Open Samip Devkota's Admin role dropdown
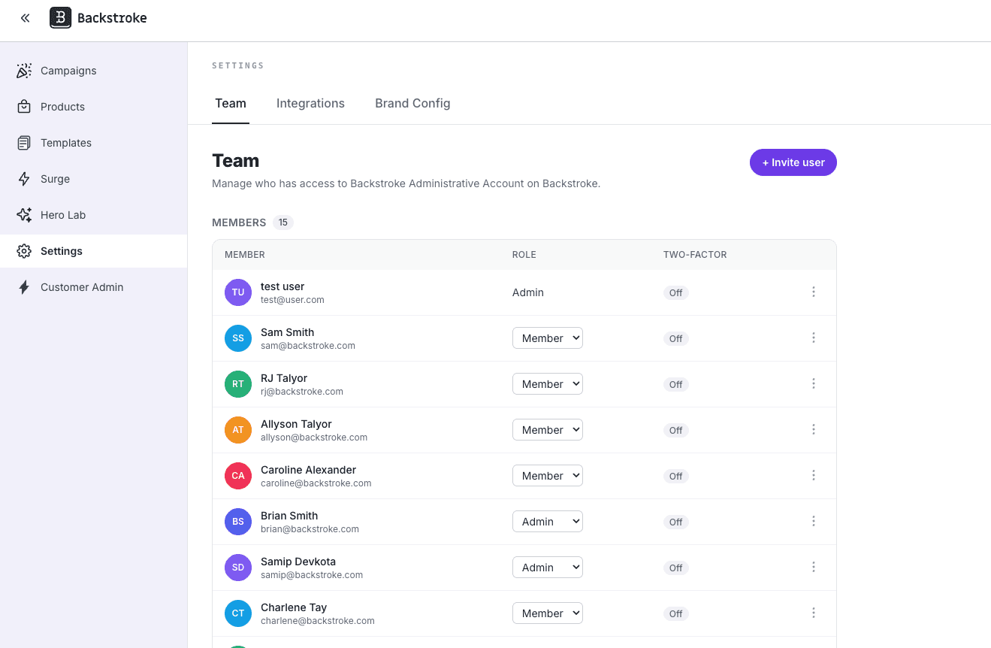Screen dimensions: 991x648 click(x=548, y=568)
